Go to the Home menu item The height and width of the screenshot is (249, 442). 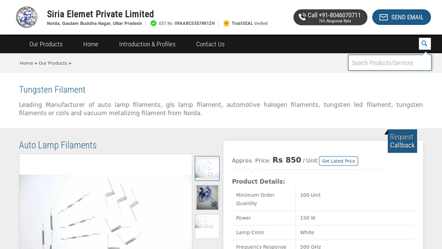(91, 44)
